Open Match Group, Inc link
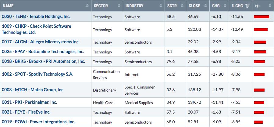 point(33,90)
